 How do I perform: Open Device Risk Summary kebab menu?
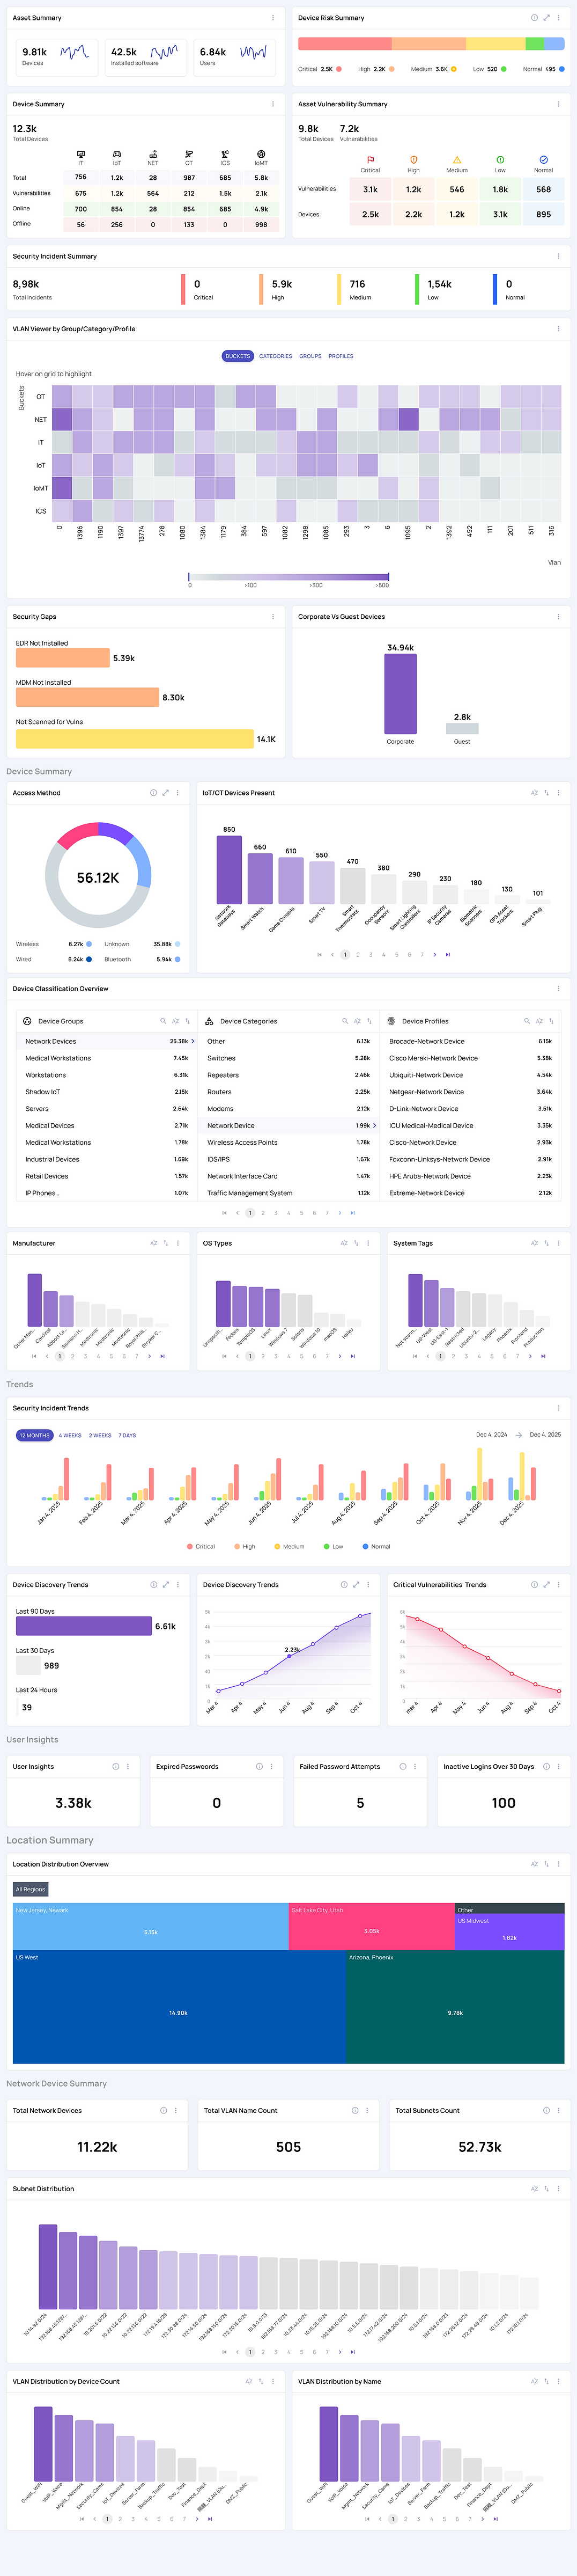tap(558, 18)
